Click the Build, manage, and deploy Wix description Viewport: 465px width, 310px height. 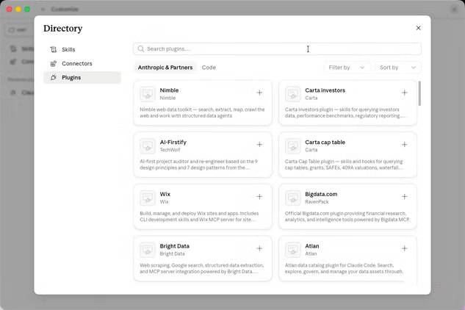(199, 217)
